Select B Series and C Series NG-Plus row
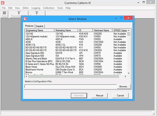This screenshot has width=157, height=116. click(76, 64)
